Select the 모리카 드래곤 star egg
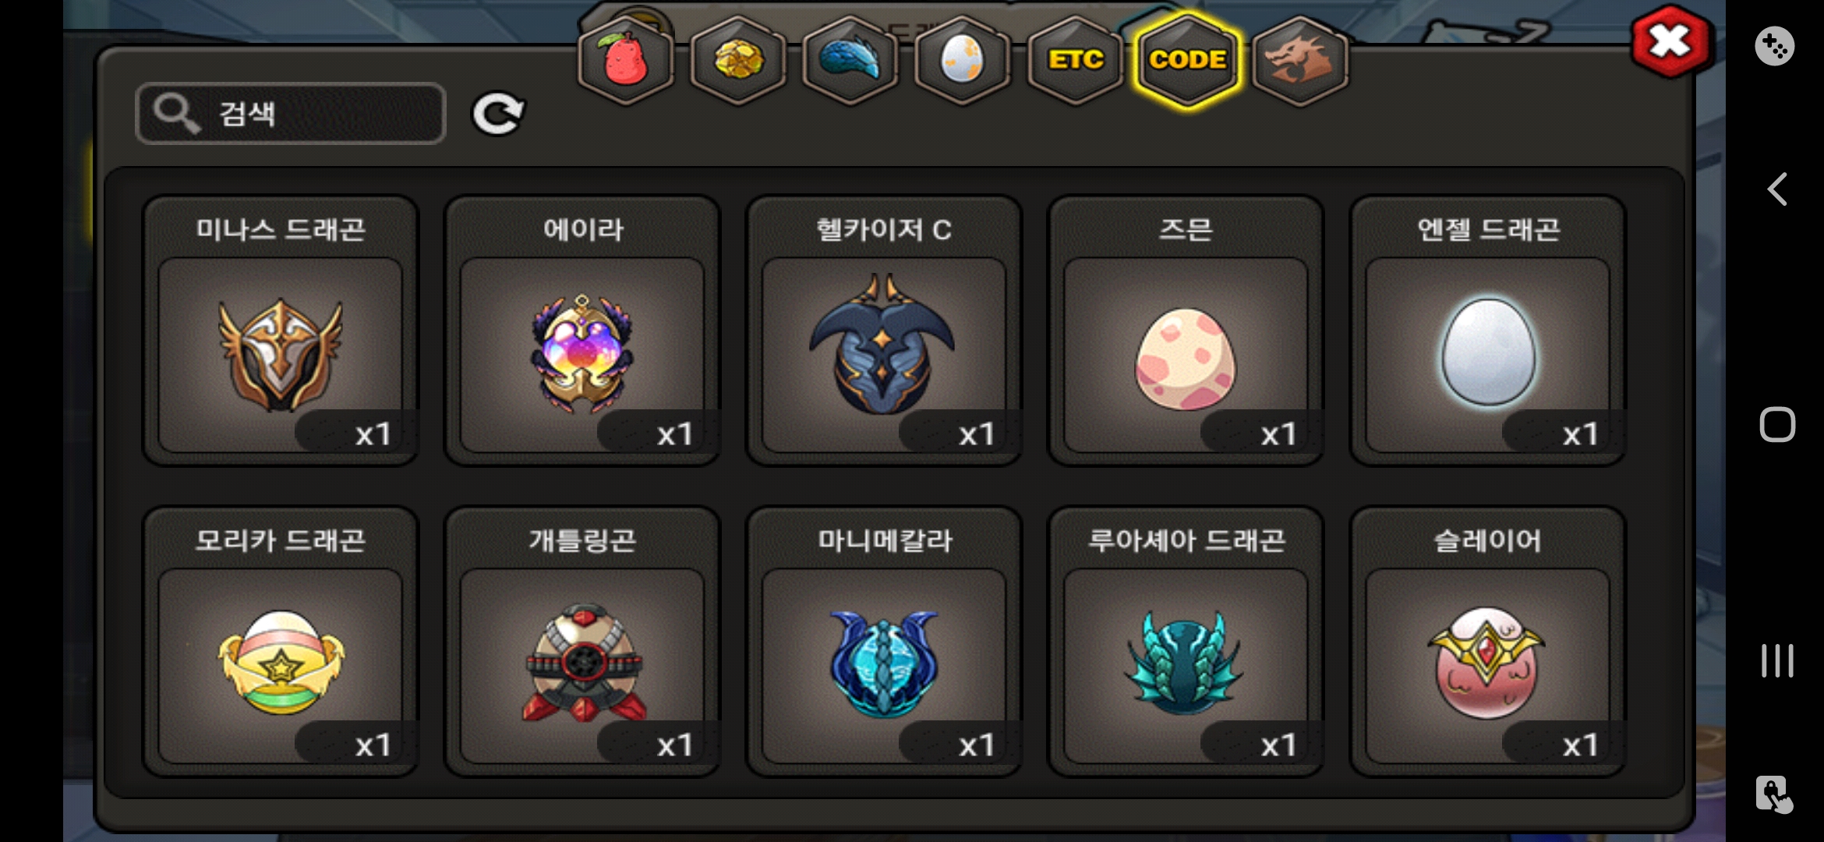Screen dimensions: 1824x842 [281, 642]
